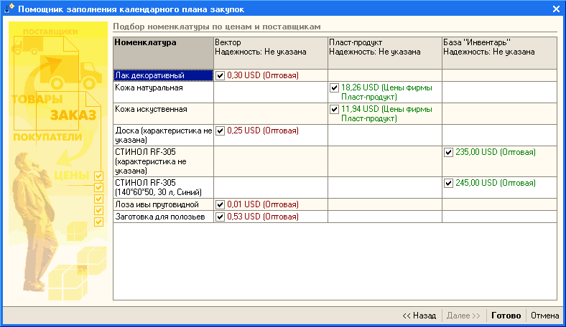The width and height of the screenshot is (566, 327).
Task: Uncheck the 245,00 USD wholesale price checkbox
Action: (448, 184)
